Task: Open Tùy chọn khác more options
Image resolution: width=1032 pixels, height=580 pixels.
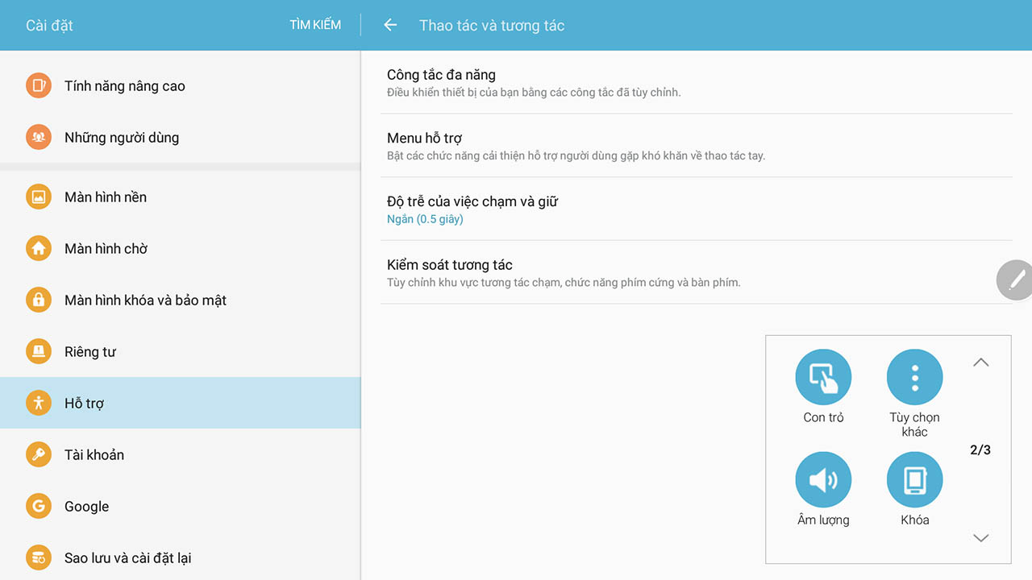Action: pos(914,377)
